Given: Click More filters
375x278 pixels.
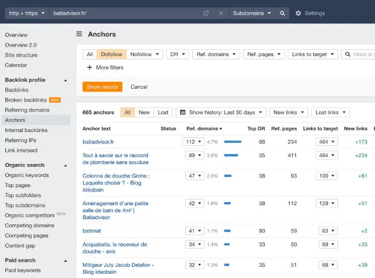Looking at the screenshot, I should click(x=110, y=67).
